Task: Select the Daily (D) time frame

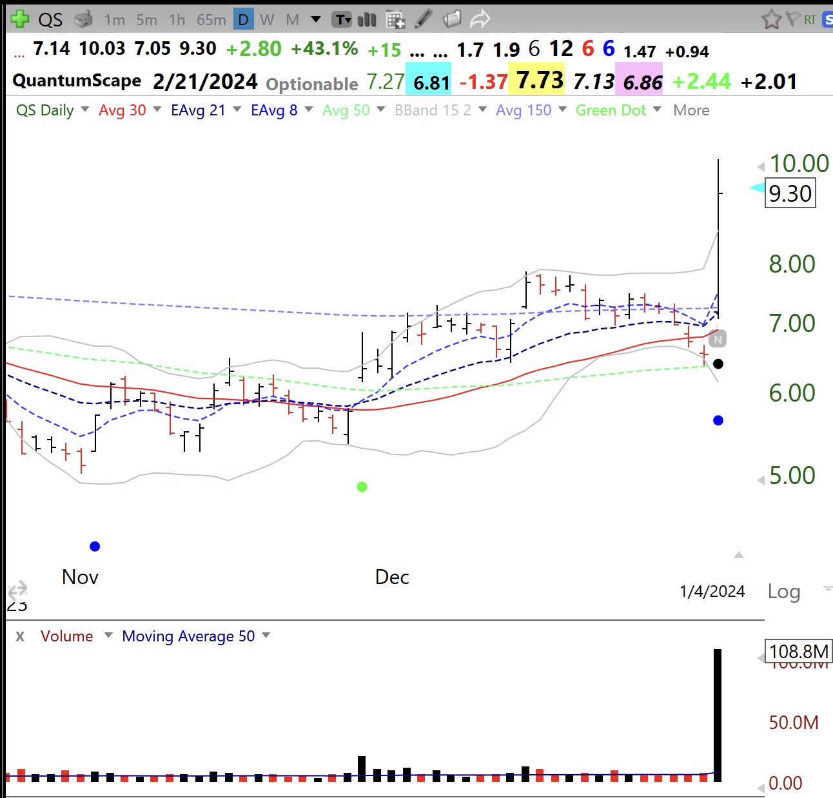Action: point(243,20)
